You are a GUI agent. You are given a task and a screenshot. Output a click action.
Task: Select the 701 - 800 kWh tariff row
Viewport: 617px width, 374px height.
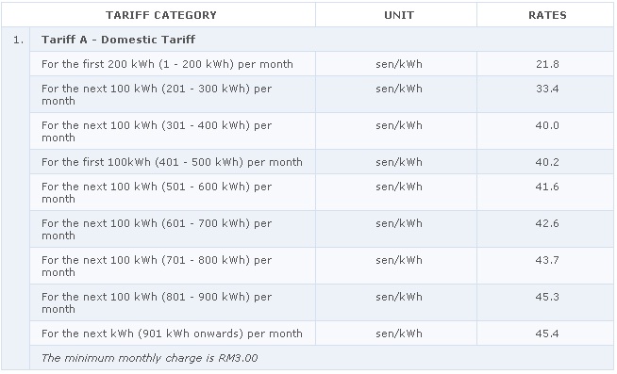coord(322,266)
